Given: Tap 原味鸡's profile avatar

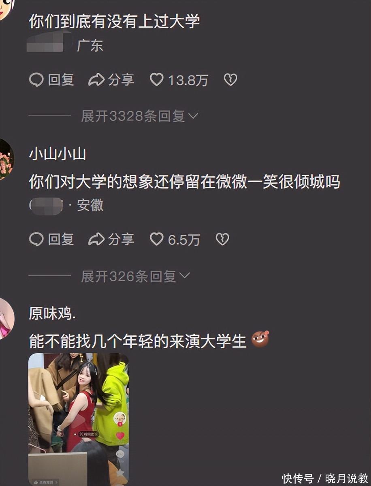Looking at the screenshot, I should tap(6, 318).
